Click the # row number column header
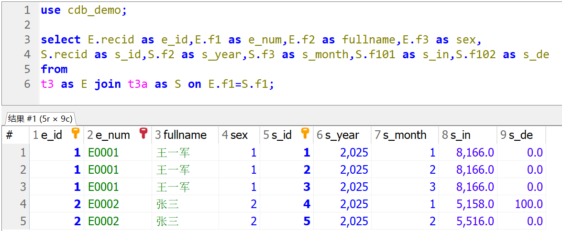 click(x=9, y=135)
